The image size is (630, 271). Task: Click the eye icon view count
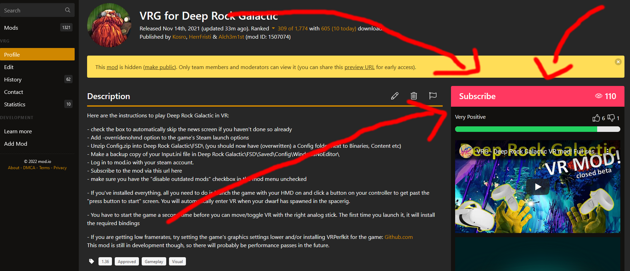point(599,96)
